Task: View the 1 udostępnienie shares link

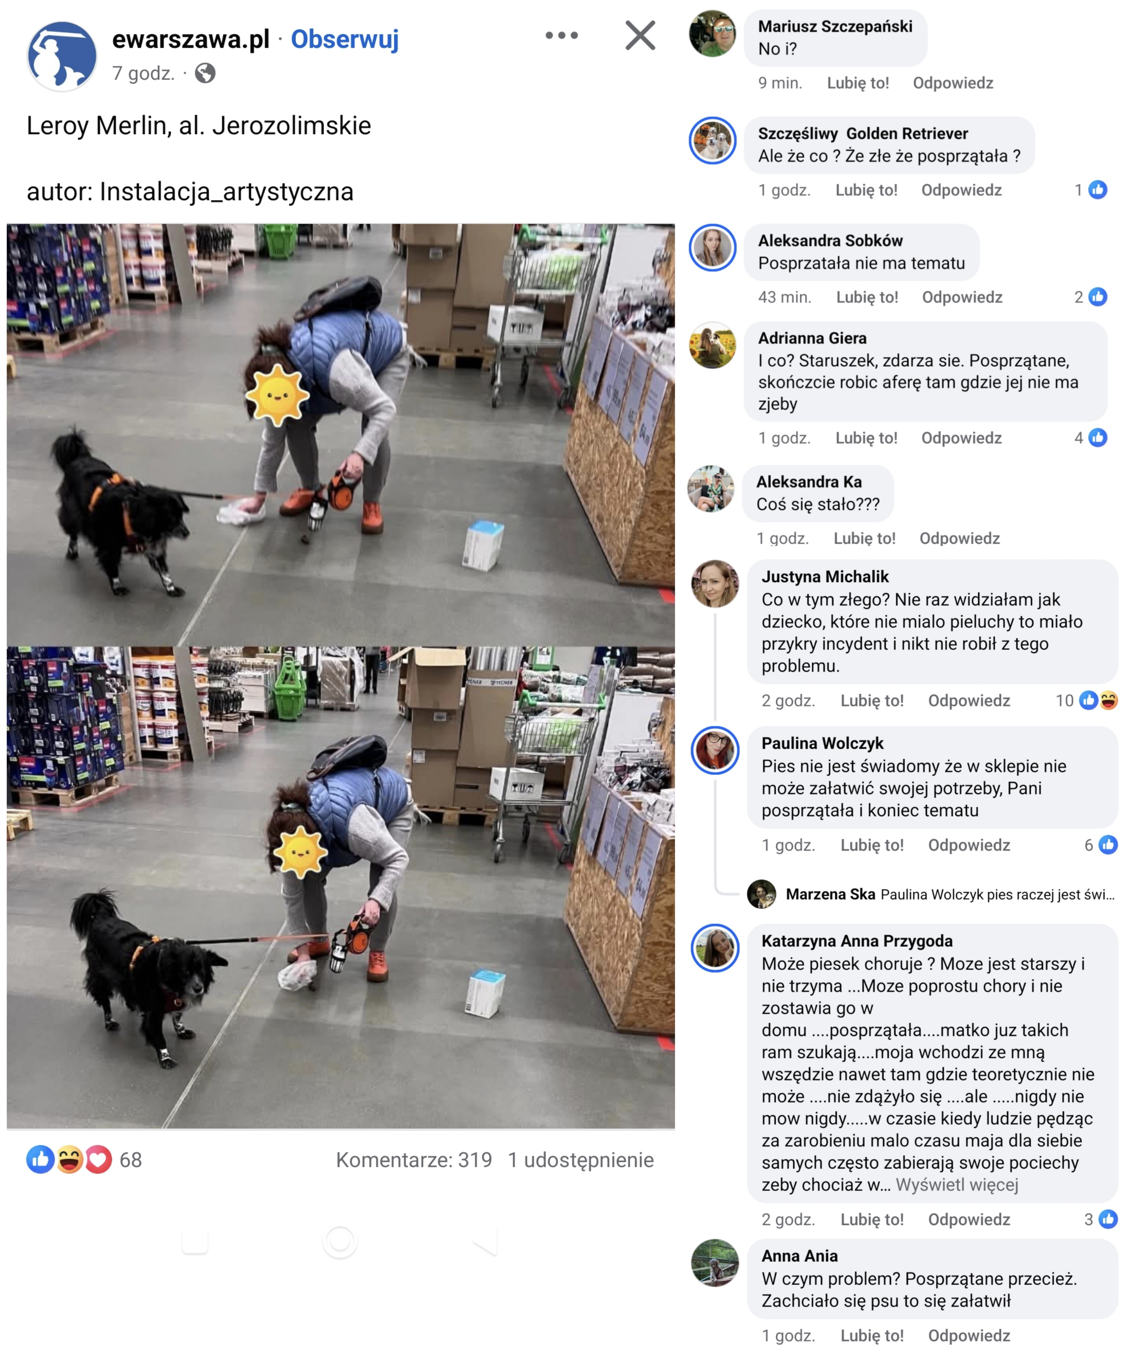Action: click(581, 1159)
